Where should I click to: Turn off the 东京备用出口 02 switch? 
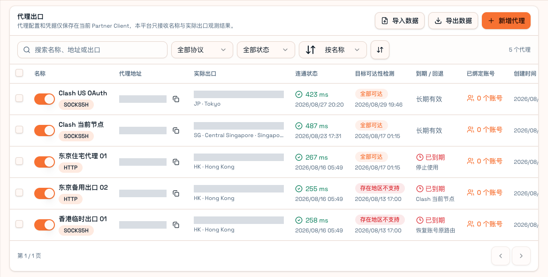[x=45, y=193]
